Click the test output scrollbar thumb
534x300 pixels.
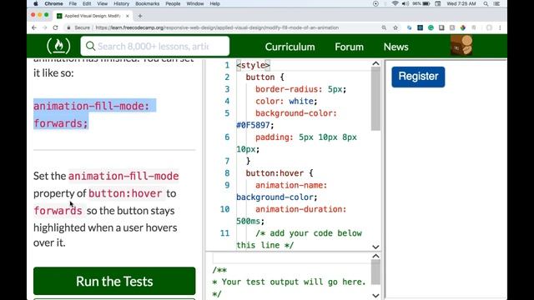pyautogui.click(x=375, y=272)
